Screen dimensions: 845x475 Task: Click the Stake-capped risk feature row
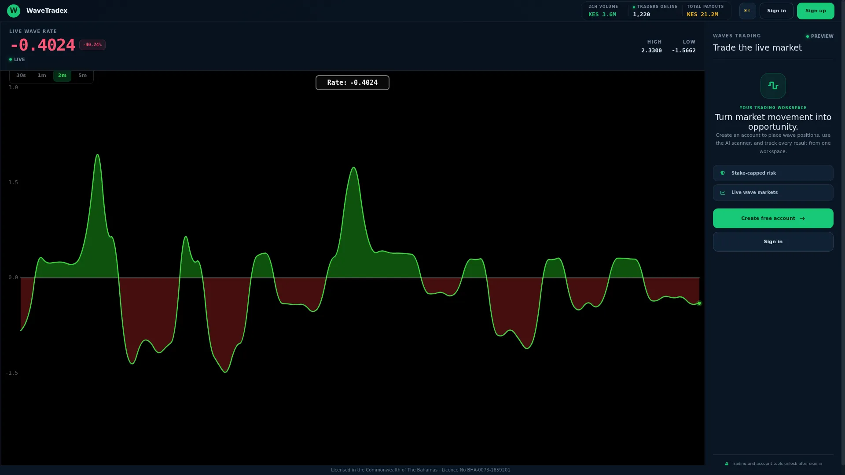tap(773, 173)
